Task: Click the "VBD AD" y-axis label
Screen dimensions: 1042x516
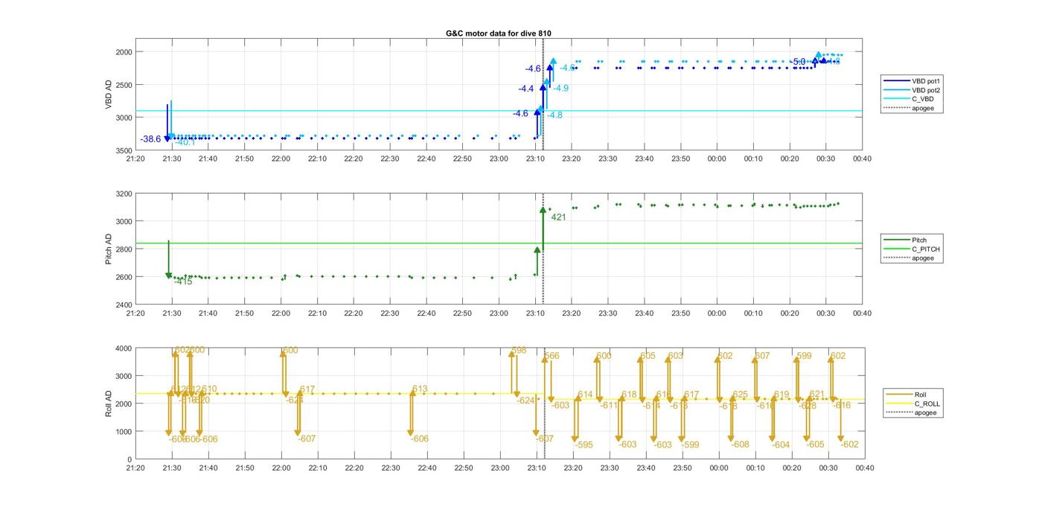Action: click(109, 95)
